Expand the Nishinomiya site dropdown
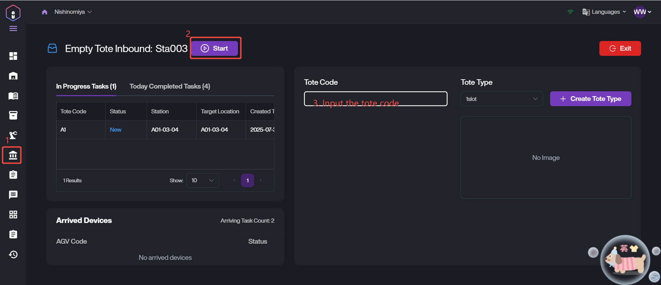 [x=73, y=12]
